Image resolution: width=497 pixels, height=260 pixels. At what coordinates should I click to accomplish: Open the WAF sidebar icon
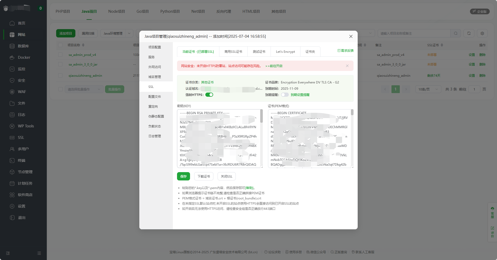point(12,92)
